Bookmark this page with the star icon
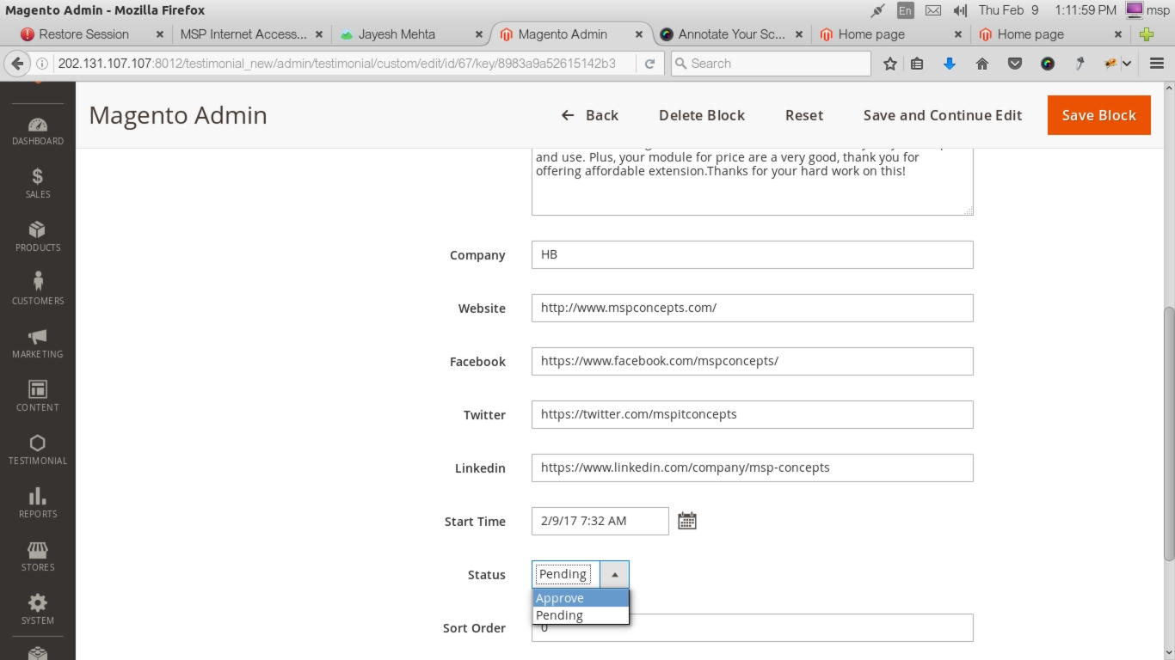The image size is (1175, 660). pos(890,64)
